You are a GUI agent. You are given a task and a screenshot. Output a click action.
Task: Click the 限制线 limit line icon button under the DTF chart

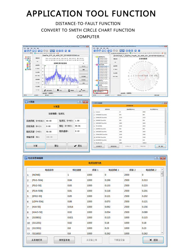[x=71, y=90]
